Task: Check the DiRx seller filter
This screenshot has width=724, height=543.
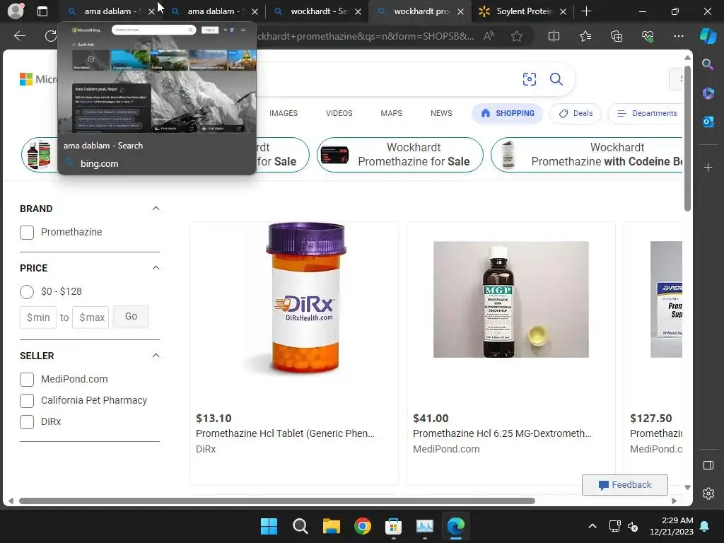Action: tap(27, 422)
